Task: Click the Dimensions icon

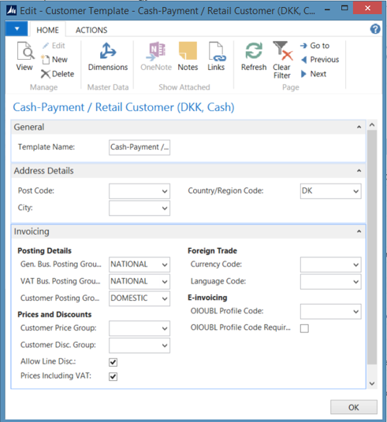Action: coord(108,50)
